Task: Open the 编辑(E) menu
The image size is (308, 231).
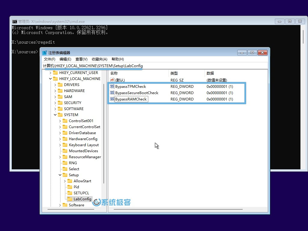Action: coord(65,59)
